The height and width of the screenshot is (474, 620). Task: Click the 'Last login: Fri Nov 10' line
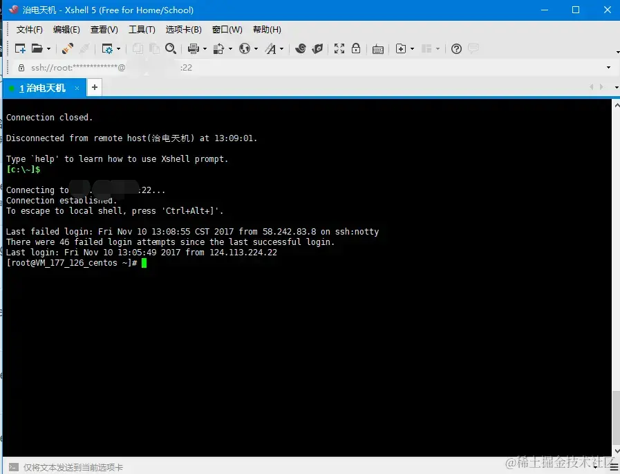click(x=142, y=253)
